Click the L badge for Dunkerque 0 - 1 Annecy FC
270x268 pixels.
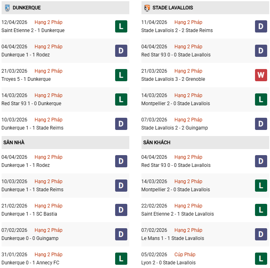[121, 259]
